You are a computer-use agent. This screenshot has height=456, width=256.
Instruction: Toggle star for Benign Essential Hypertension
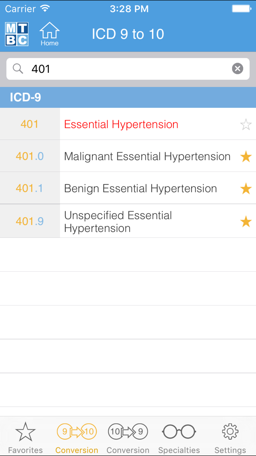[246, 189]
